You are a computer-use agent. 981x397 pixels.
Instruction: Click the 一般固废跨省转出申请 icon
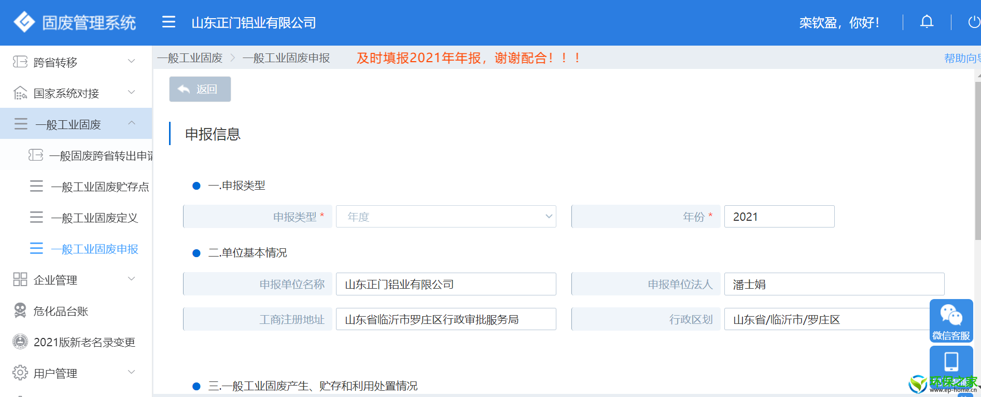[x=36, y=155]
